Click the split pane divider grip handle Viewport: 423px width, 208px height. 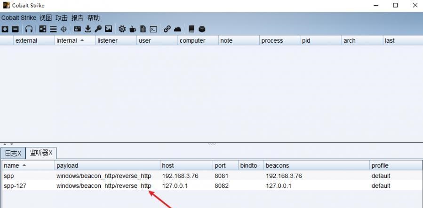(212, 144)
